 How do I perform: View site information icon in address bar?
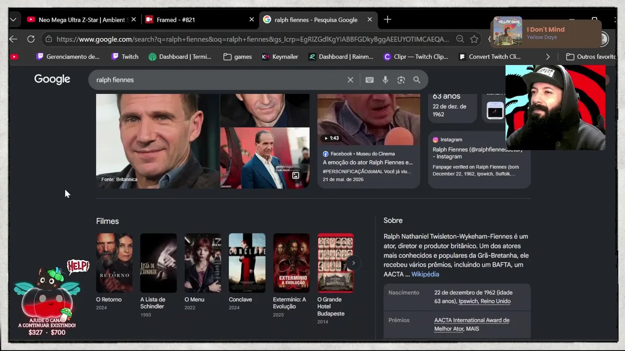pos(48,39)
